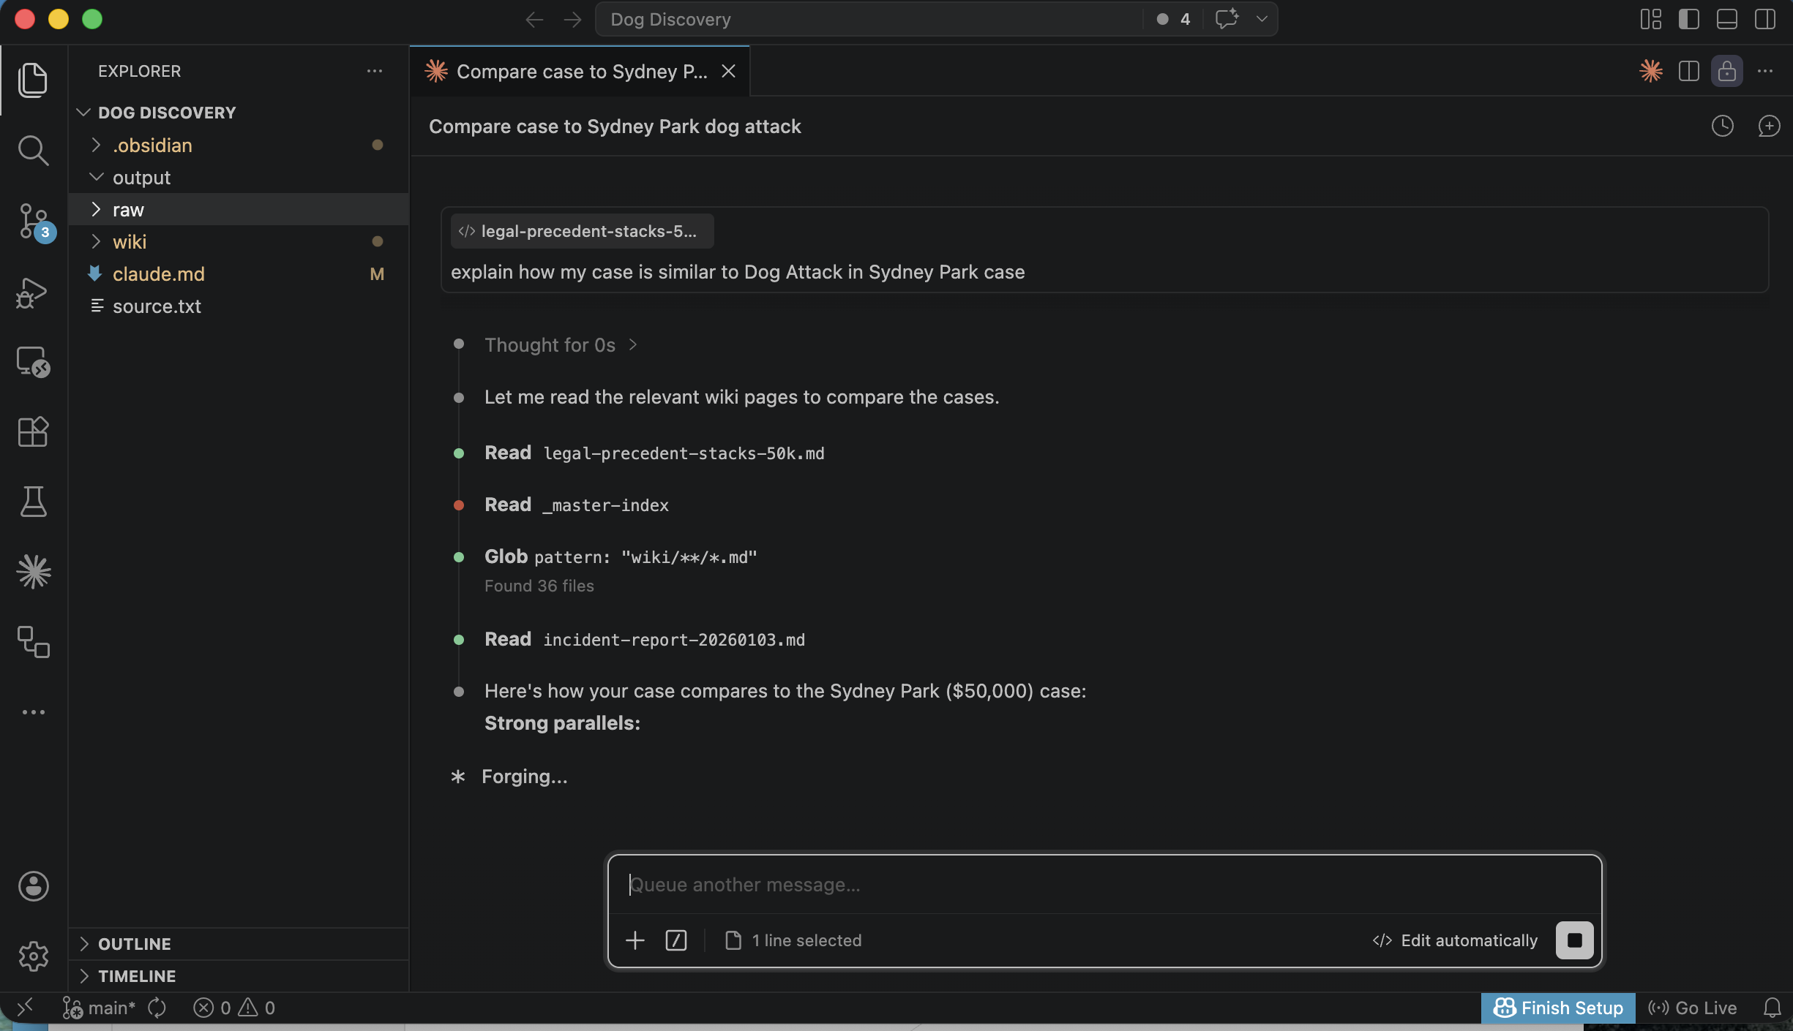Click the Glob pattern wiki result
The width and height of the screenshot is (1793, 1031).
click(621, 557)
